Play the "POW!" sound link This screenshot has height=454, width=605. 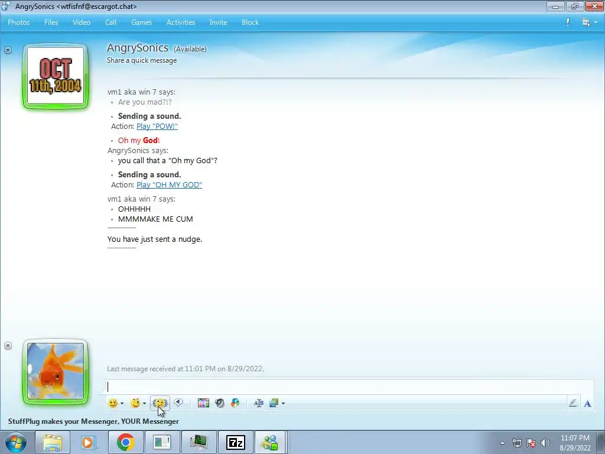pyautogui.click(x=157, y=127)
